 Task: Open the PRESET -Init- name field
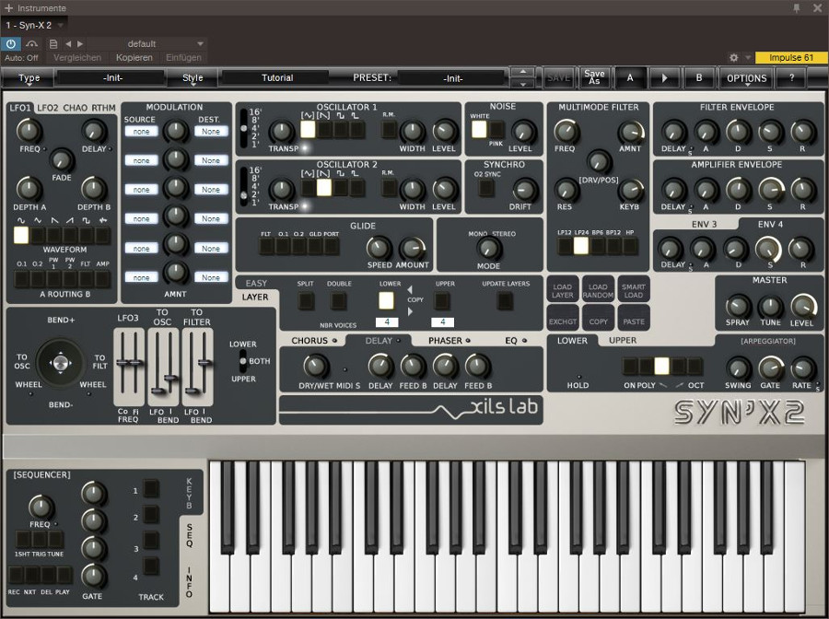click(x=452, y=78)
